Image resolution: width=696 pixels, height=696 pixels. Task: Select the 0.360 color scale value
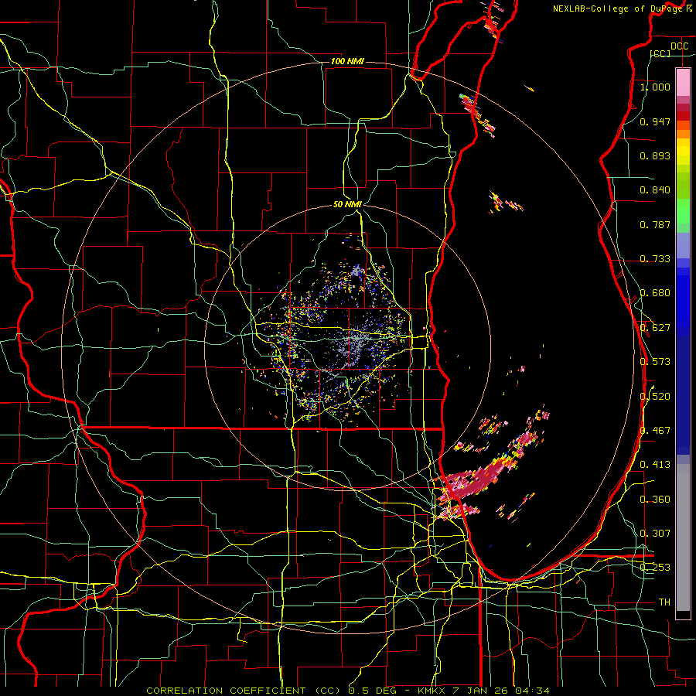coord(655,500)
